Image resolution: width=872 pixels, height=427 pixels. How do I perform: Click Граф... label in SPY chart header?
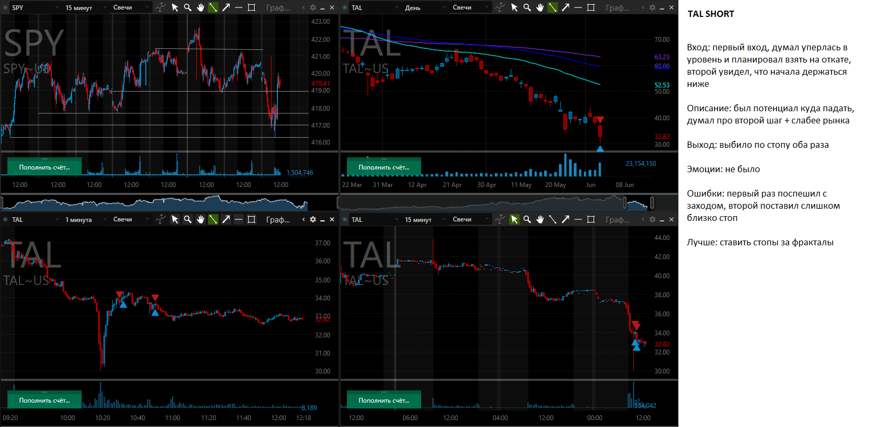click(x=278, y=7)
